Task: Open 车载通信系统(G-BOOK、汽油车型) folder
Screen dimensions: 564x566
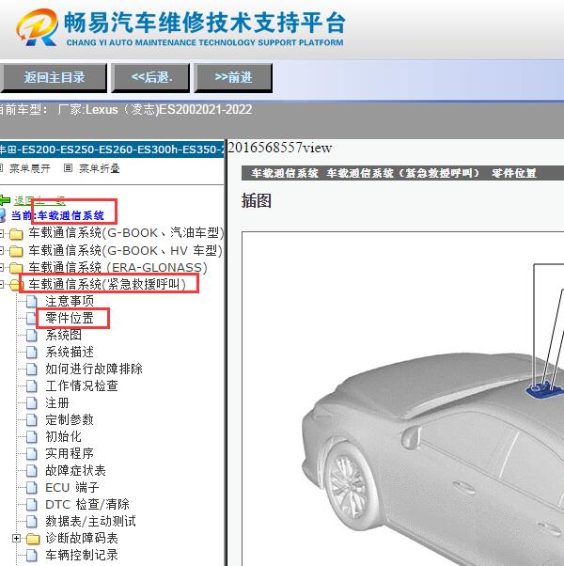Action: point(126,233)
